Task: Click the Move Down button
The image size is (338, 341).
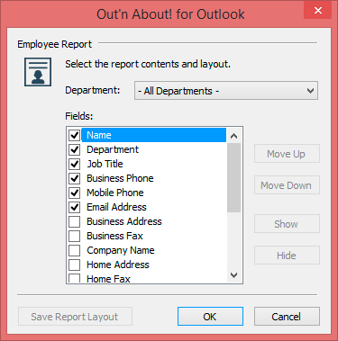Action: [x=287, y=185]
